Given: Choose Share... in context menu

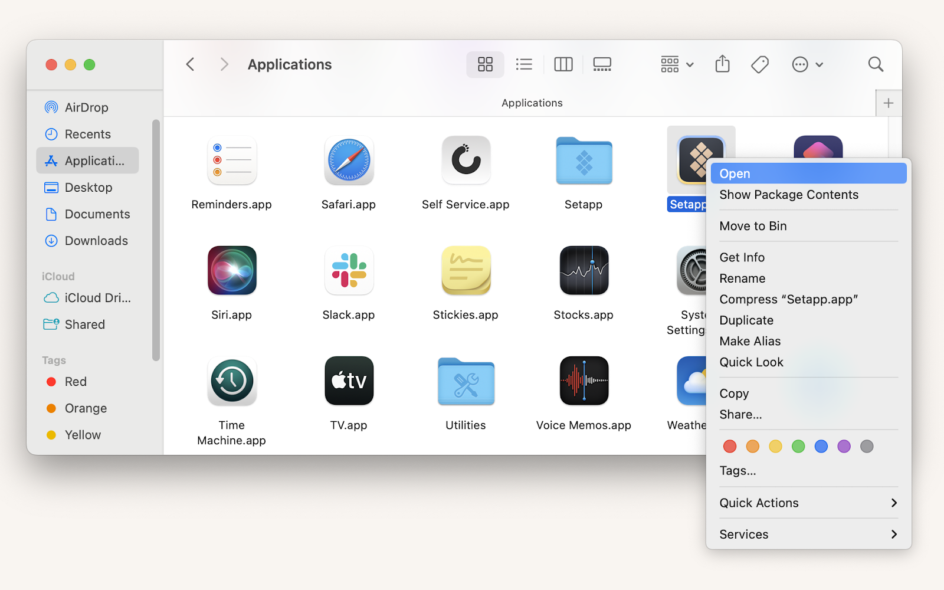Looking at the screenshot, I should pos(808,415).
